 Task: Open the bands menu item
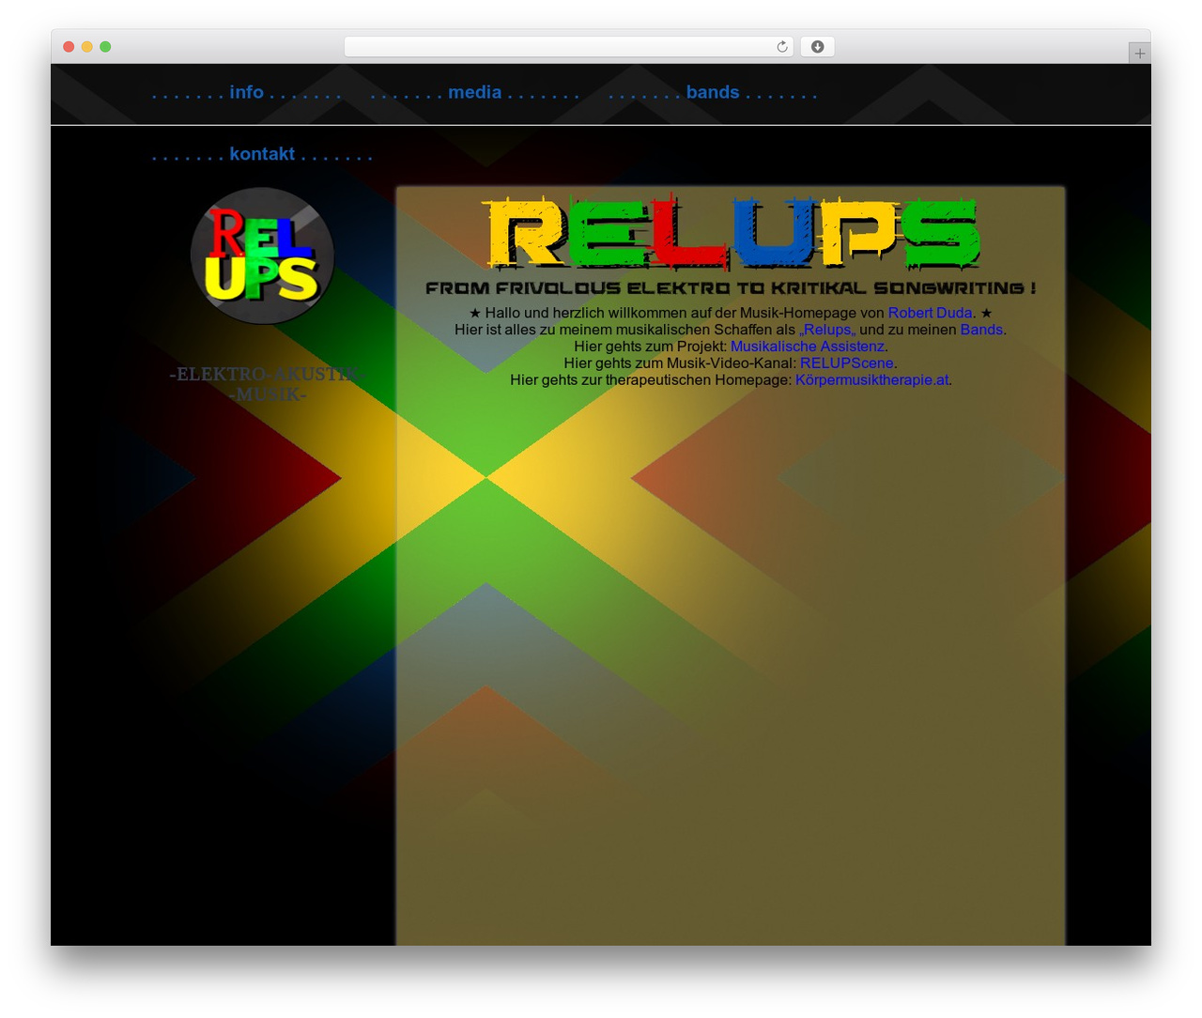pyautogui.click(x=712, y=93)
